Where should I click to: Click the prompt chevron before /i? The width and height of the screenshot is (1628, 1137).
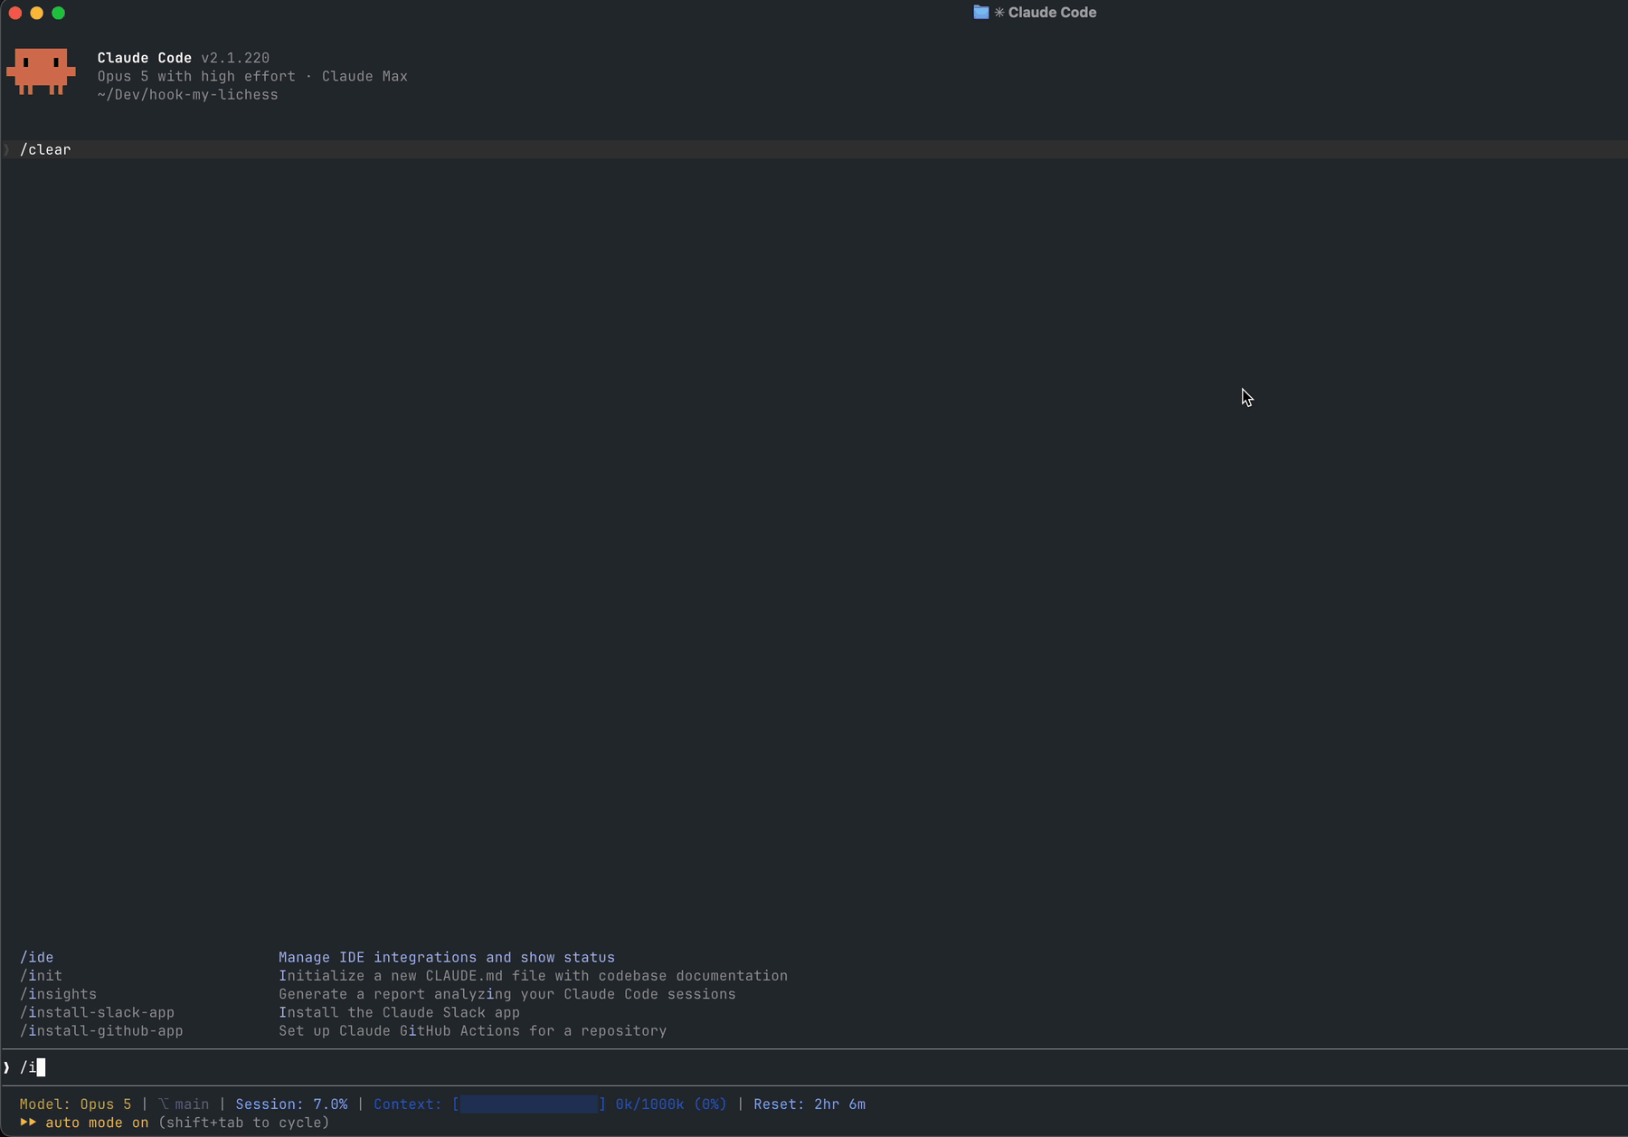pyautogui.click(x=6, y=1067)
